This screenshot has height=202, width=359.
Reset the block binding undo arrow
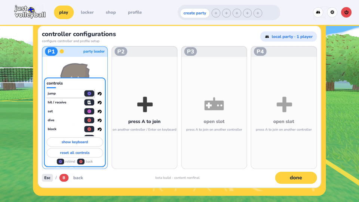pos(99,129)
